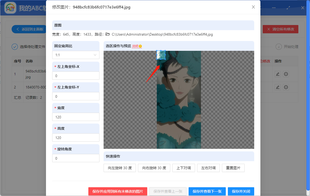
Task: Click the help question-mark icon next to 说明
Action: tap(140, 46)
